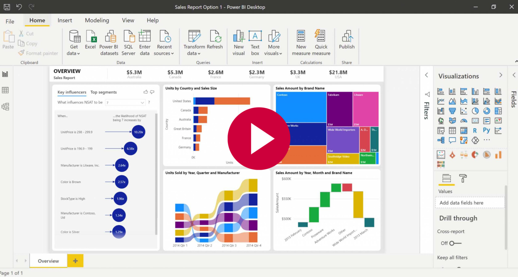Open Report view in left sidebar
This screenshot has height=277, width=518.
(5, 74)
